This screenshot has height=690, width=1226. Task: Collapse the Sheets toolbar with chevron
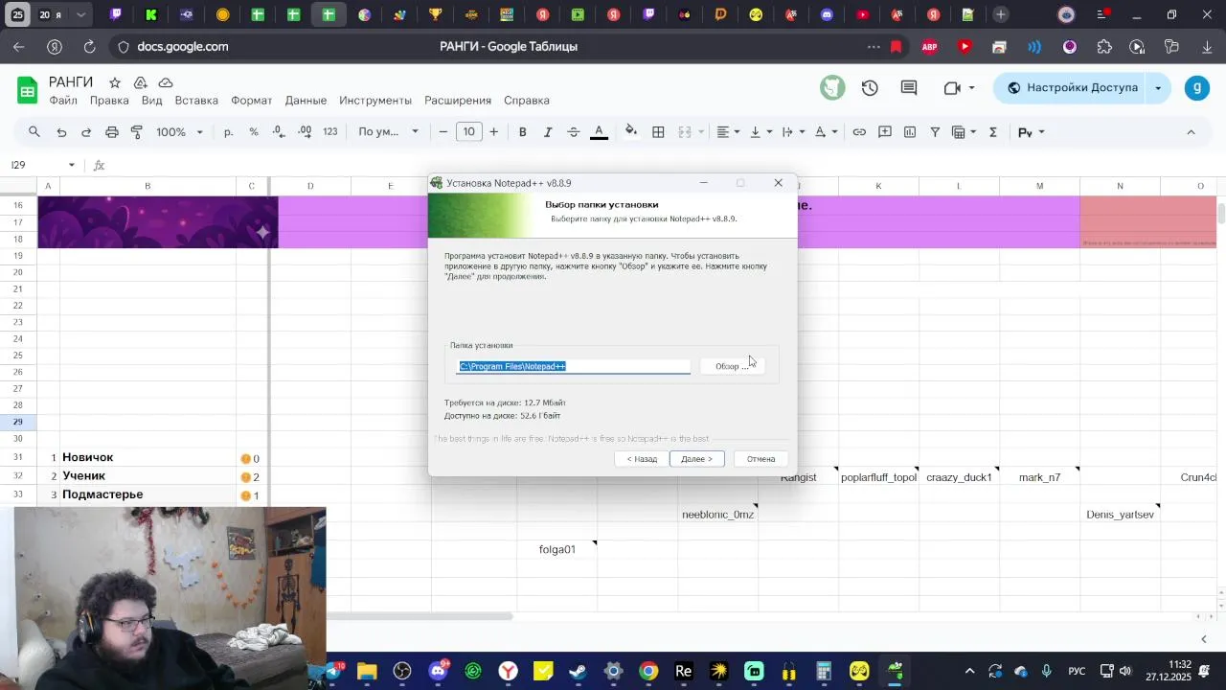click(x=1191, y=132)
